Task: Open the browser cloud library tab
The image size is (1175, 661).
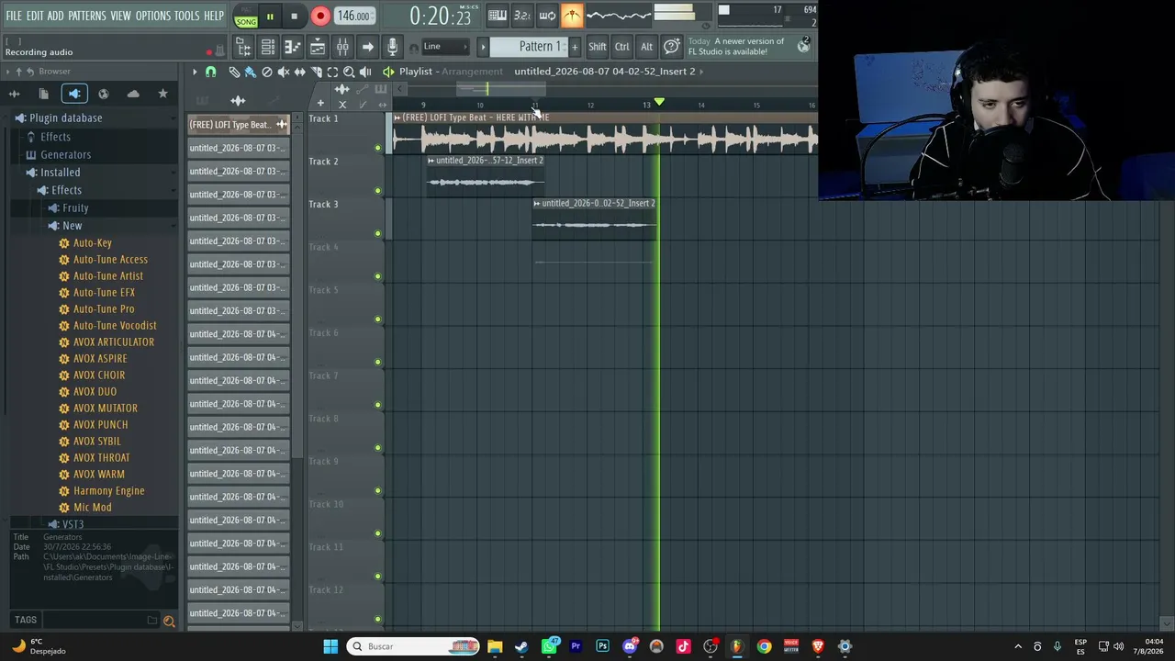Action: (x=133, y=94)
